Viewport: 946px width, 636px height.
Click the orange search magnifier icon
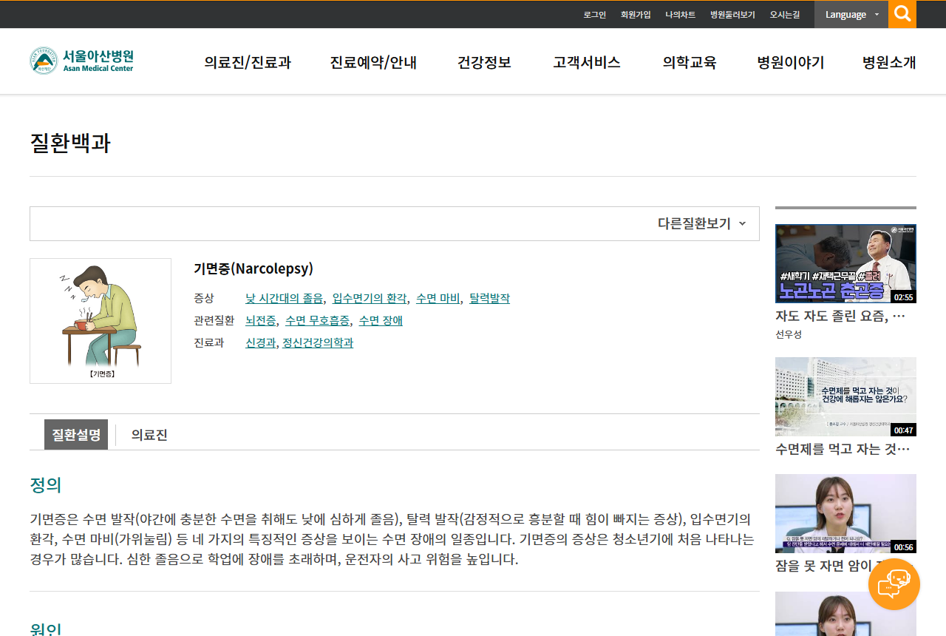(x=902, y=14)
